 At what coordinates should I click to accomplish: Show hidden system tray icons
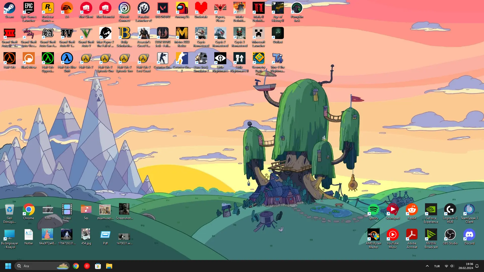(427, 266)
